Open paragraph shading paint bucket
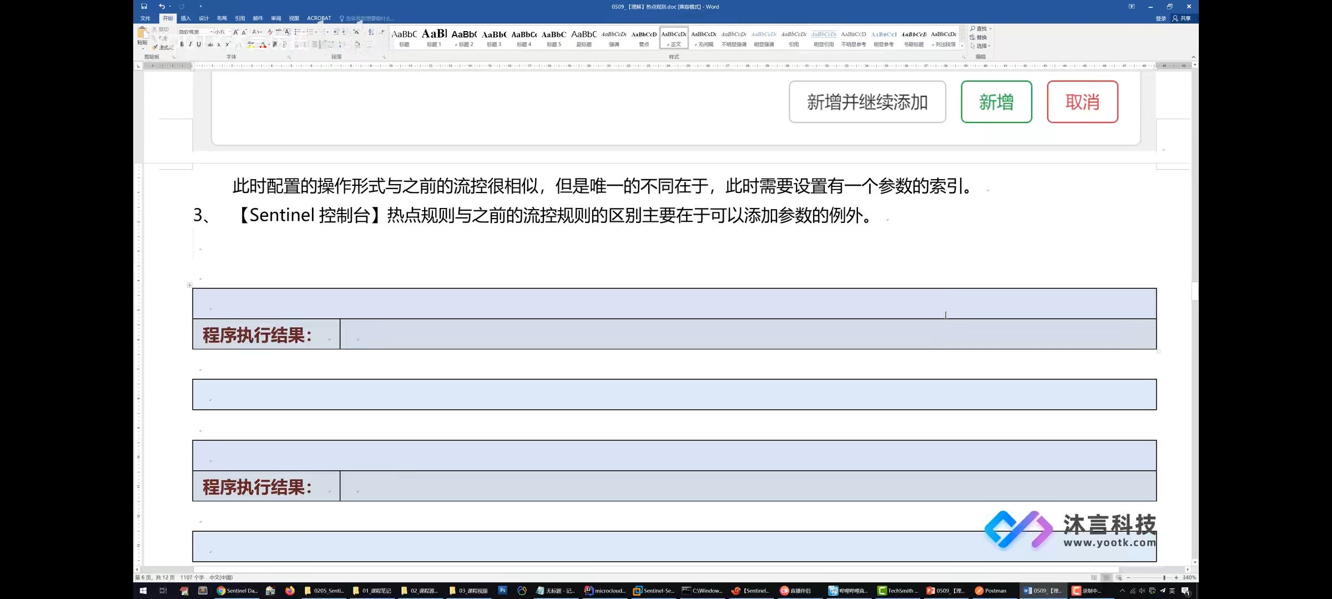Screen dimensions: 1332x599 click(357, 44)
